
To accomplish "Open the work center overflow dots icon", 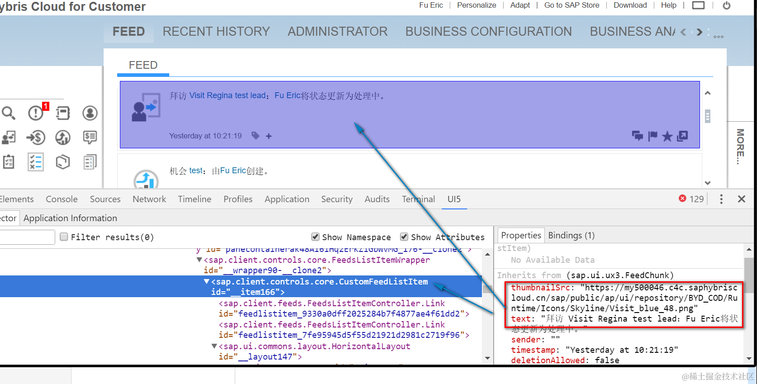I will pyautogui.click(x=719, y=36).
